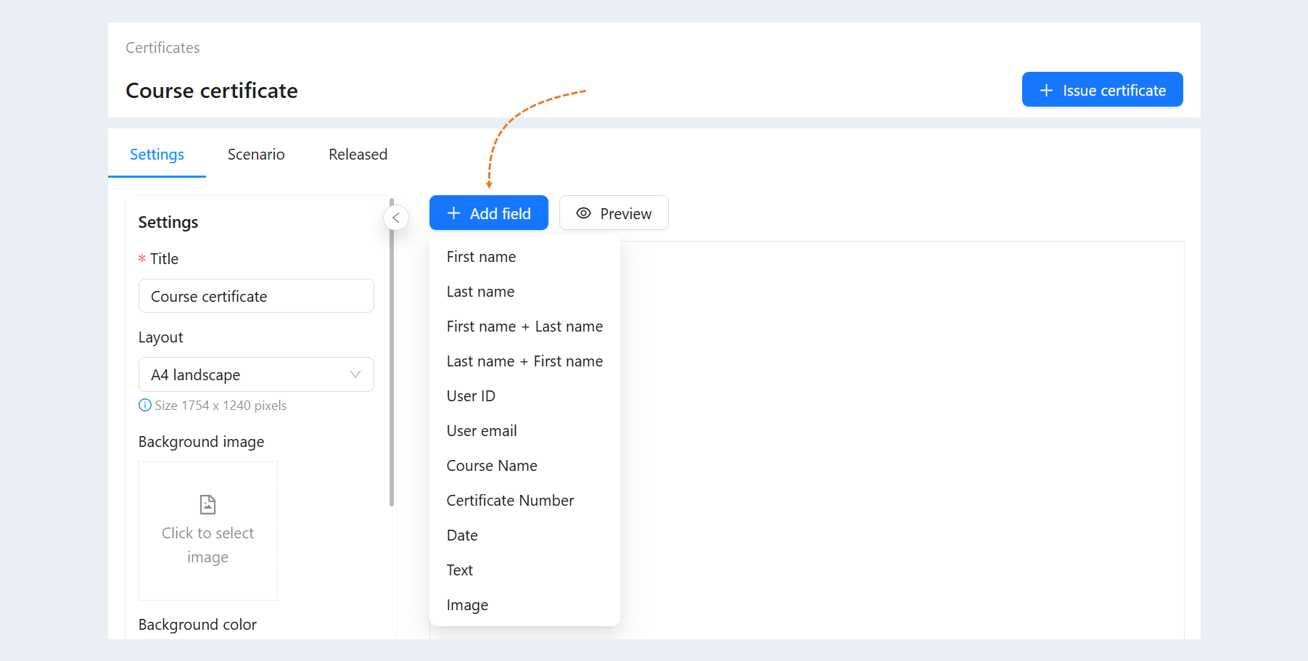
Task: Collapse the Settings panel with the chevron button
Action: tap(396, 218)
